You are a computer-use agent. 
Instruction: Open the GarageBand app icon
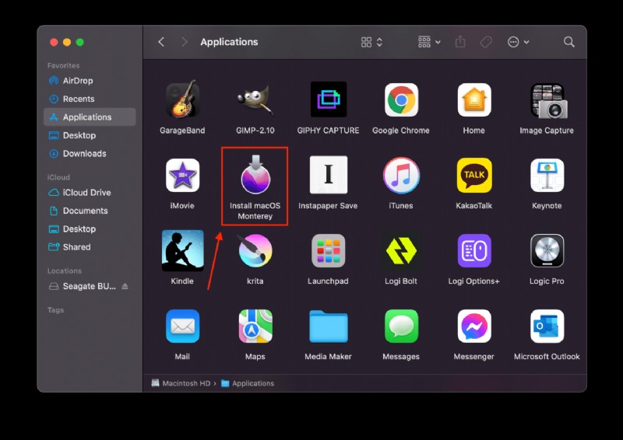[182, 100]
